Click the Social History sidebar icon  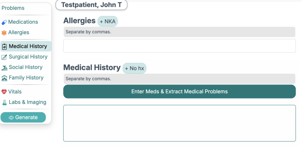tap(4, 67)
